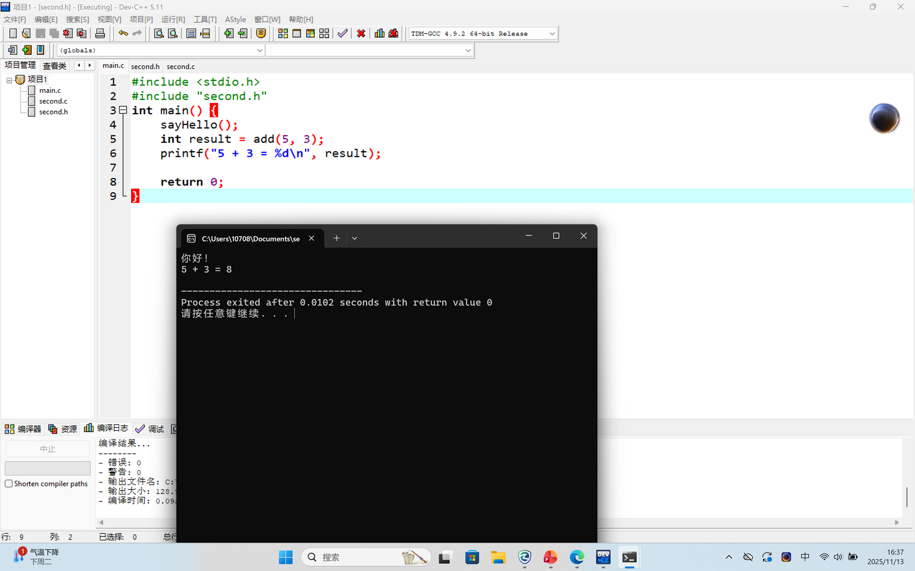Click the compile log right scroll arrow
915x571 pixels.
(x=897, y=522)
